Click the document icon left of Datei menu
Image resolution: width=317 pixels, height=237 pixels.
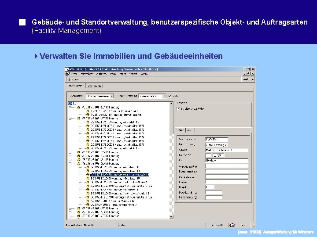[x=68, y=74]
